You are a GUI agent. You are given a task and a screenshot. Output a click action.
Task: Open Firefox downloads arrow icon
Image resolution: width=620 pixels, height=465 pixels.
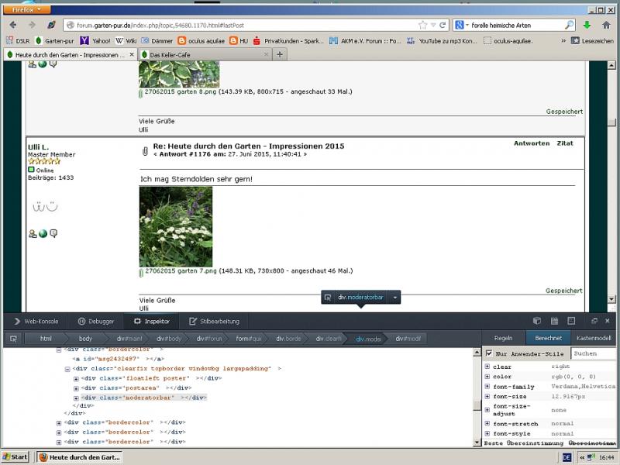[587, 25]
